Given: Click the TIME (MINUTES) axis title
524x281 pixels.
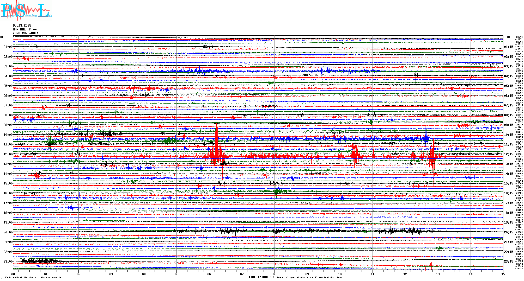Looking at the screenshot, I should coord(261,277).
